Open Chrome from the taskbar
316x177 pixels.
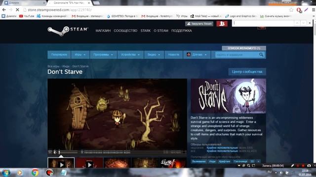coord(35,173)
